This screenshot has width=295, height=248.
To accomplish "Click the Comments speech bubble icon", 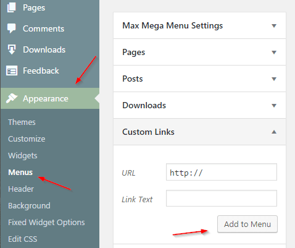I will [x=12, y=28].
